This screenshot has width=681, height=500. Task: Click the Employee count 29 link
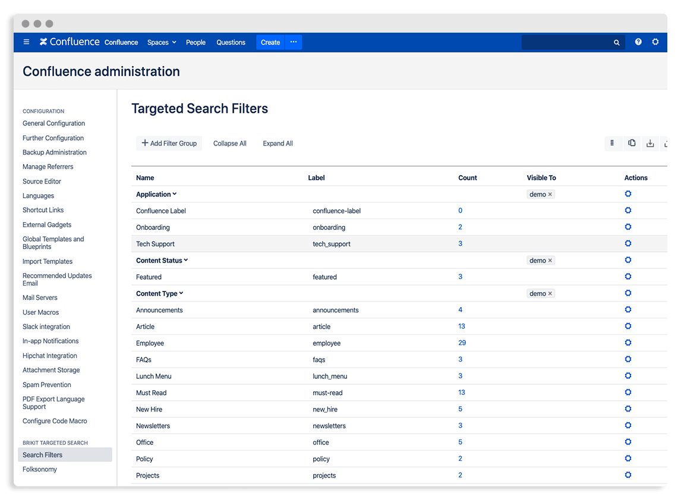tap(462, 343)
